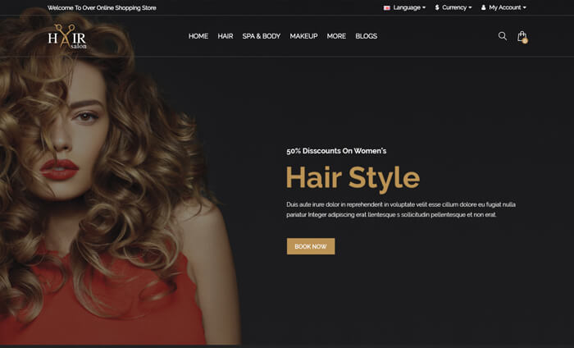Navigate to the BLOGS page
Image resolution: width=574 pixels, height=348 pixels.
coord(367,36)
